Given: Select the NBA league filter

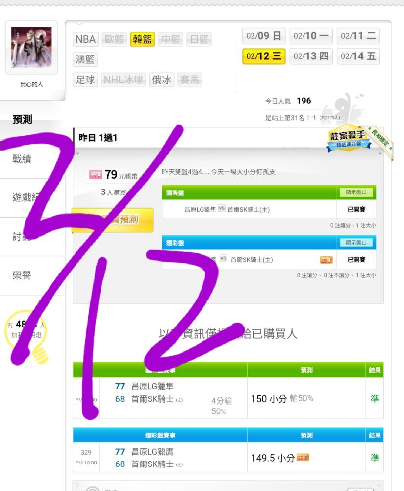Looking at the screenshot, I should point(85,39).
